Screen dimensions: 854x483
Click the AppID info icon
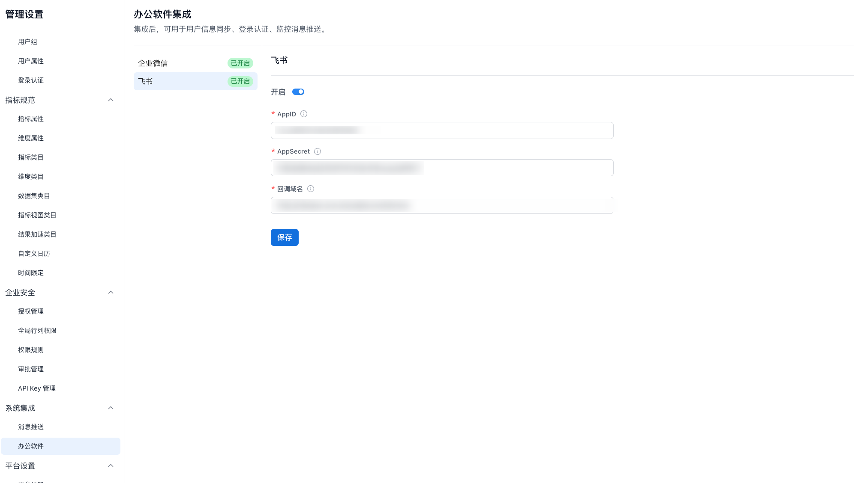click(x=304, y=114)
